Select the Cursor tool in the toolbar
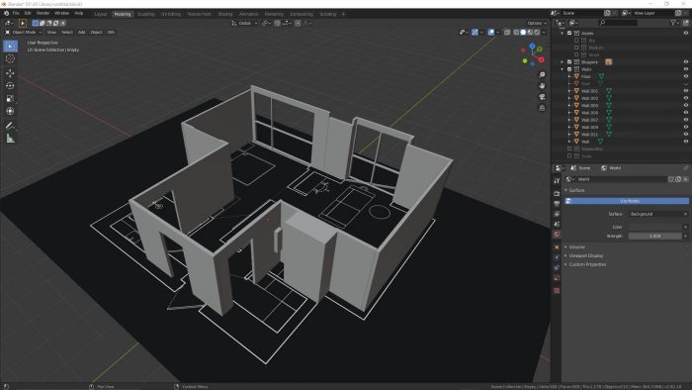Viewport: 692px width, 390px height. (x=10, y=58)
